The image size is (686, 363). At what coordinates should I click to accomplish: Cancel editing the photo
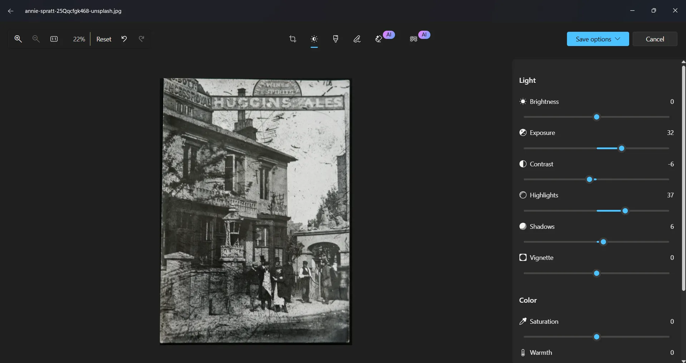pyautogui.click(x=655, y=39)
